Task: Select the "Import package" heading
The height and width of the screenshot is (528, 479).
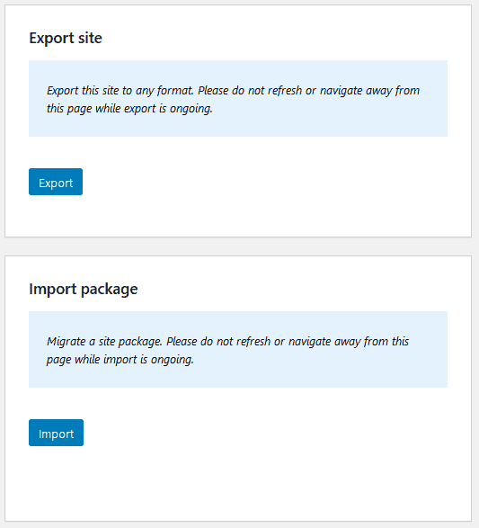Action: [84, 290]
